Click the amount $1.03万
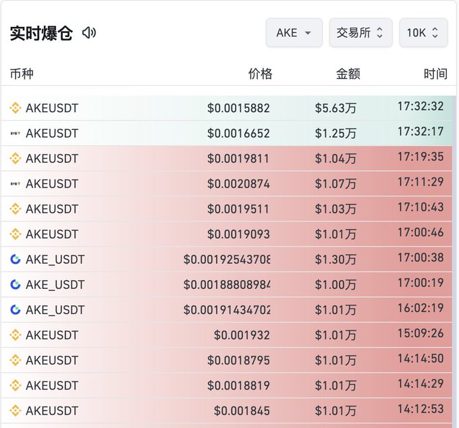The width and height of the screenshot is (459, 428). tap(335, 209)
